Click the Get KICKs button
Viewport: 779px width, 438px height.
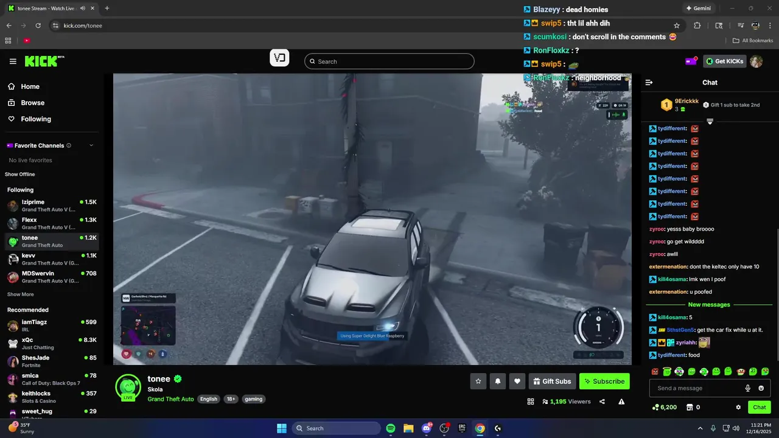coord(725,61)
